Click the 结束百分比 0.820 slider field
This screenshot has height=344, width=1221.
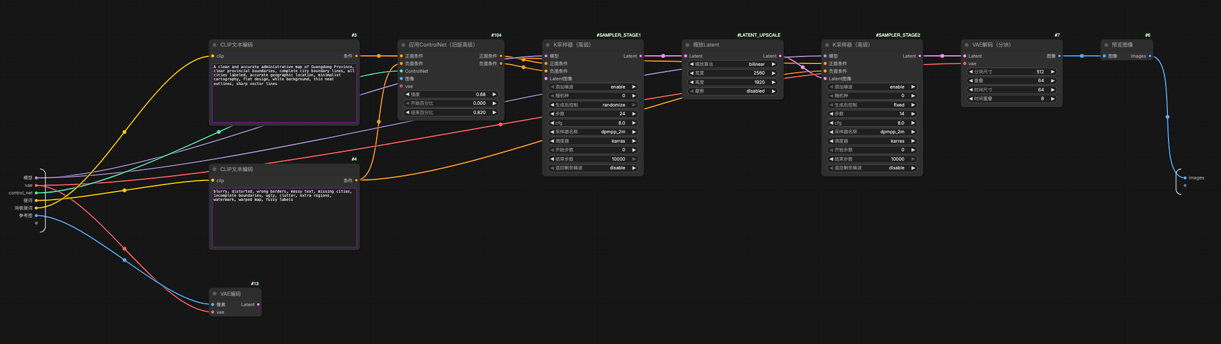click(451, 112)
